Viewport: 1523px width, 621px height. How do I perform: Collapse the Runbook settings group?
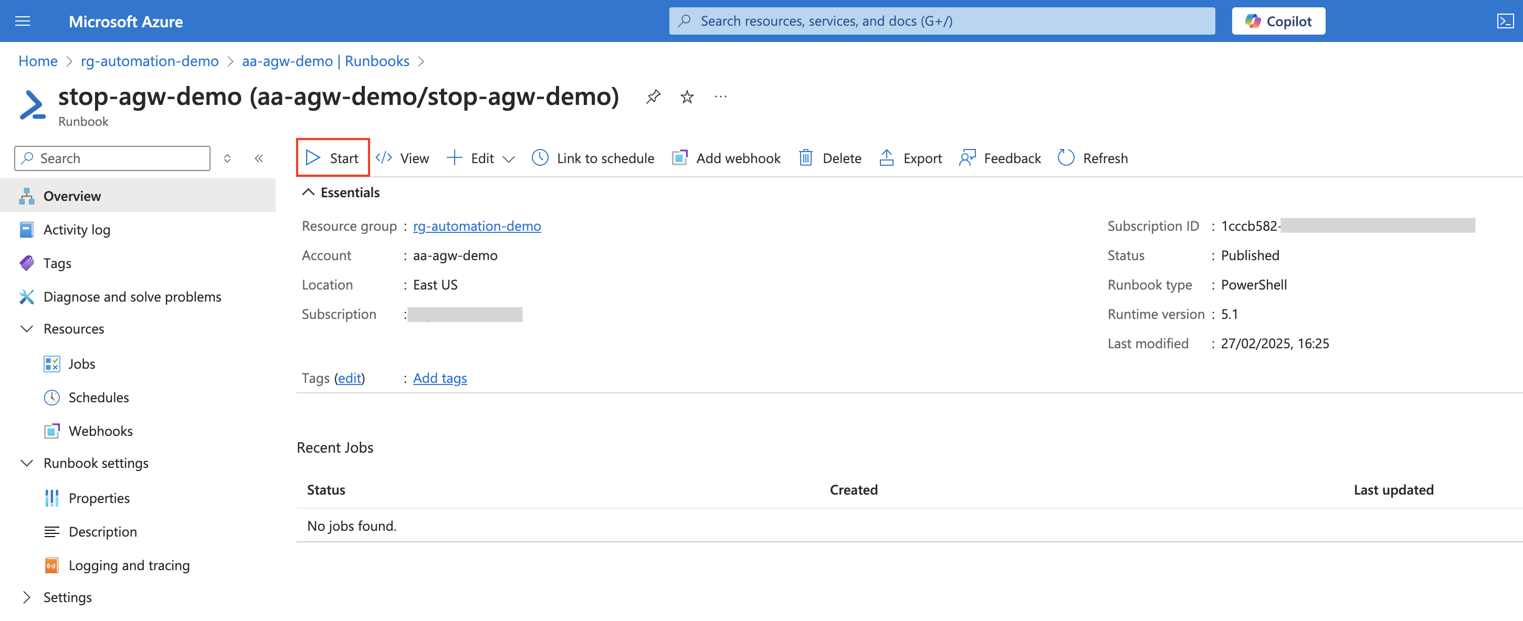[x=27, y=463]
